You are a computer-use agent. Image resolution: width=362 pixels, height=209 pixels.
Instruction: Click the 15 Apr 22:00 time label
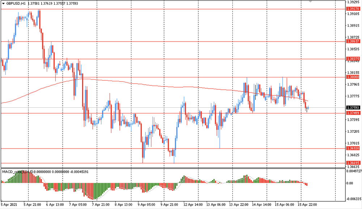coord(307,205)
